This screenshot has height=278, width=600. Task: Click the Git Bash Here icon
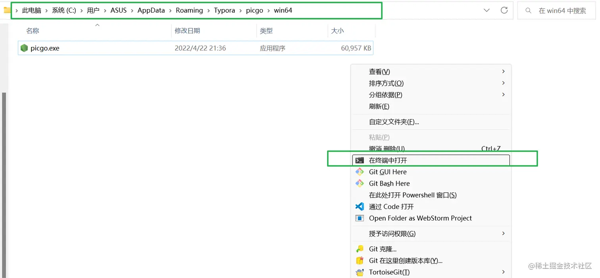pyautogui.click(x=360, y=183)
